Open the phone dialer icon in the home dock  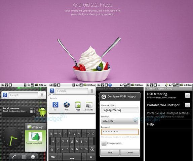14,157
